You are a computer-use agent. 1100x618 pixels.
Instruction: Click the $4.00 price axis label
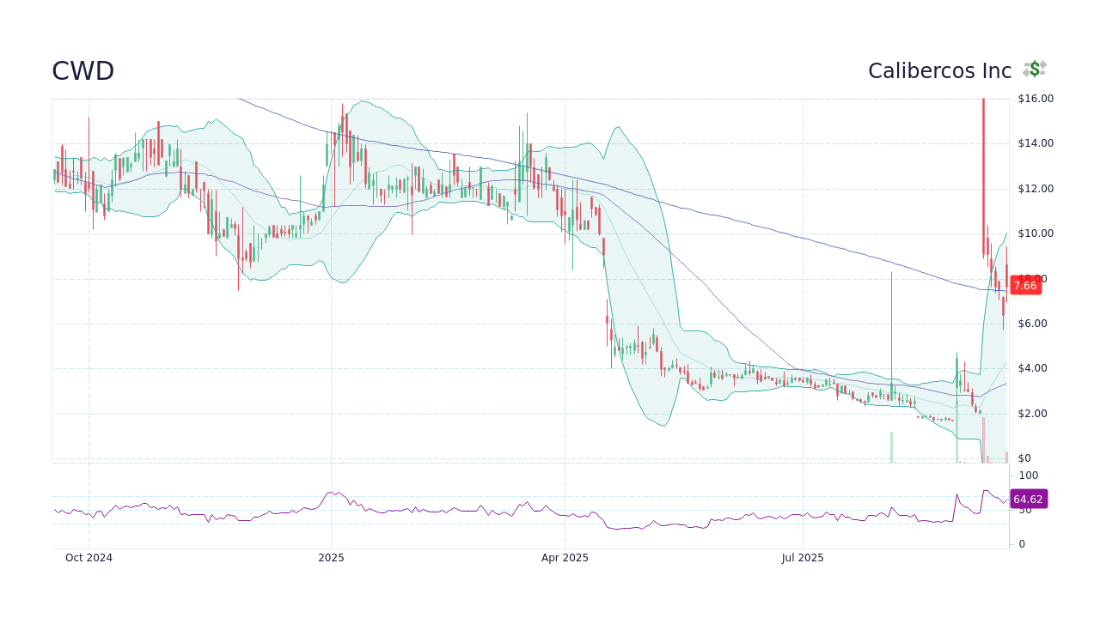click(x=1034, y=367)
